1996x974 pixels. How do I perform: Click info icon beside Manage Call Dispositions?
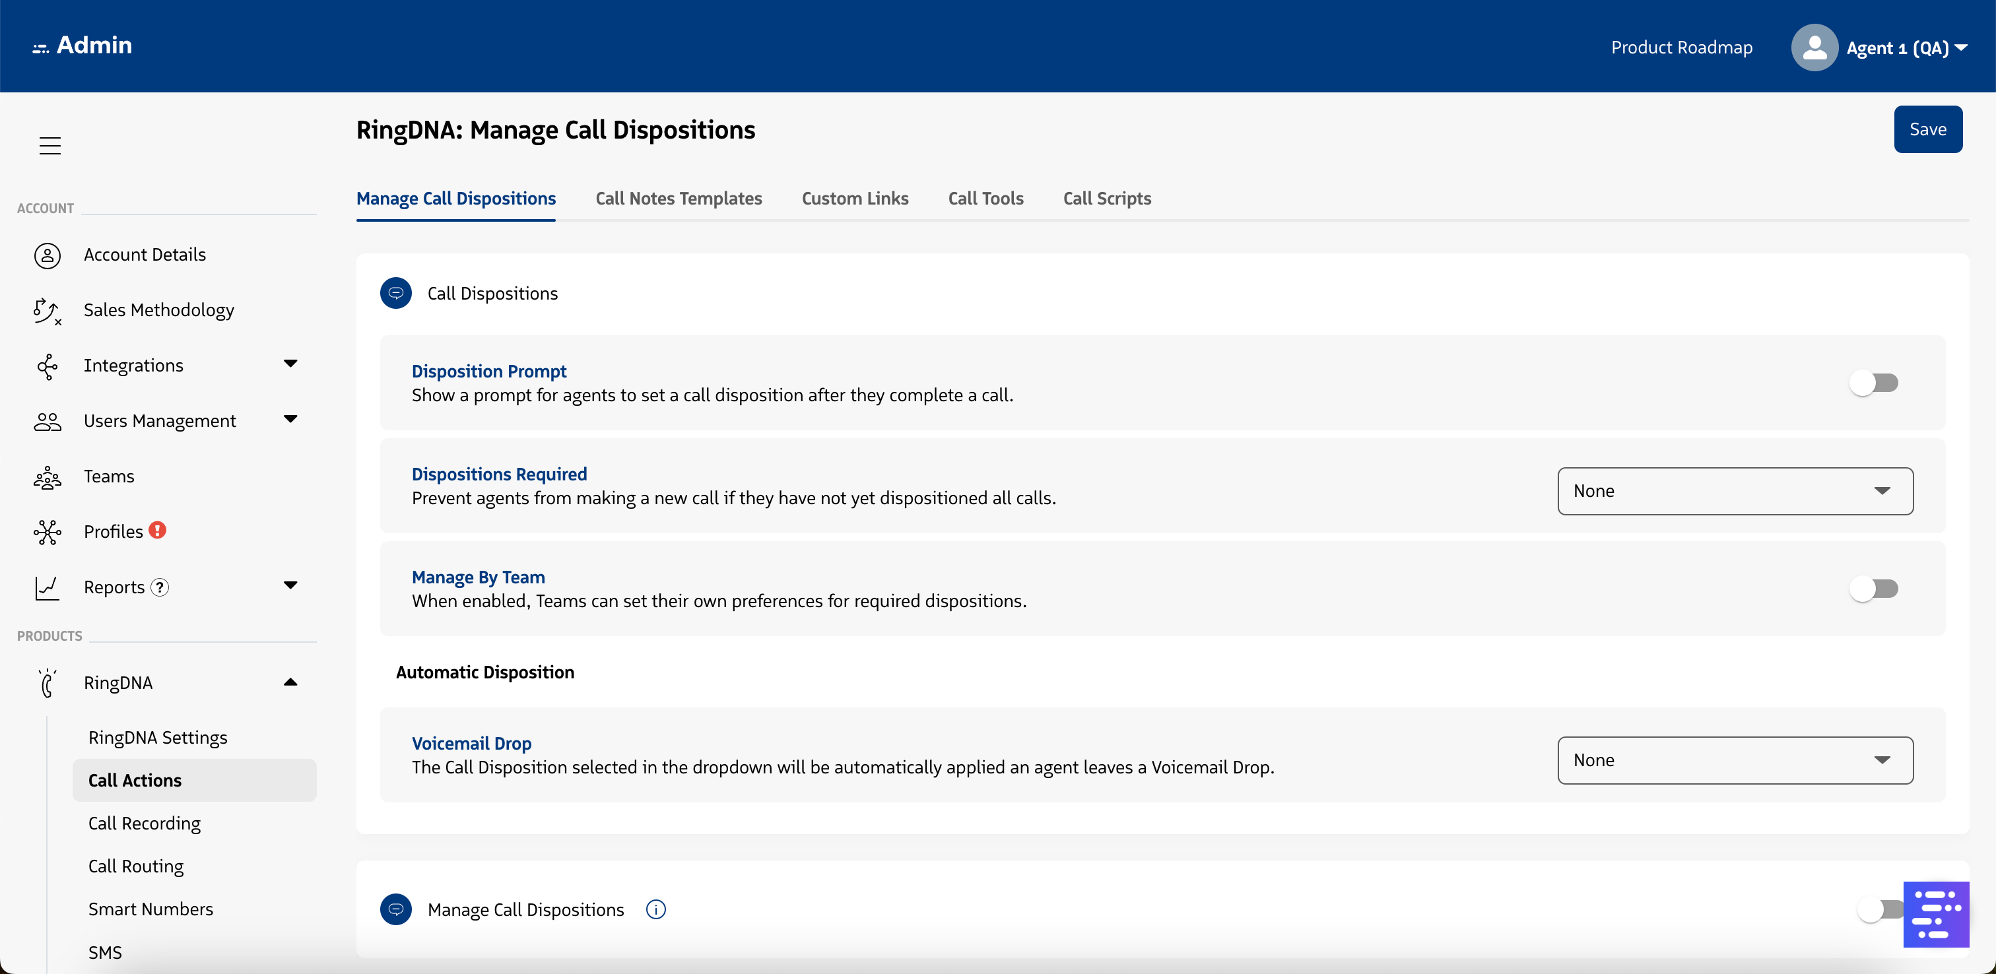(x=655, y=910)
